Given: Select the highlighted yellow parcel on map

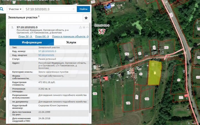Looking at the screenshot, I should point(155,73).
